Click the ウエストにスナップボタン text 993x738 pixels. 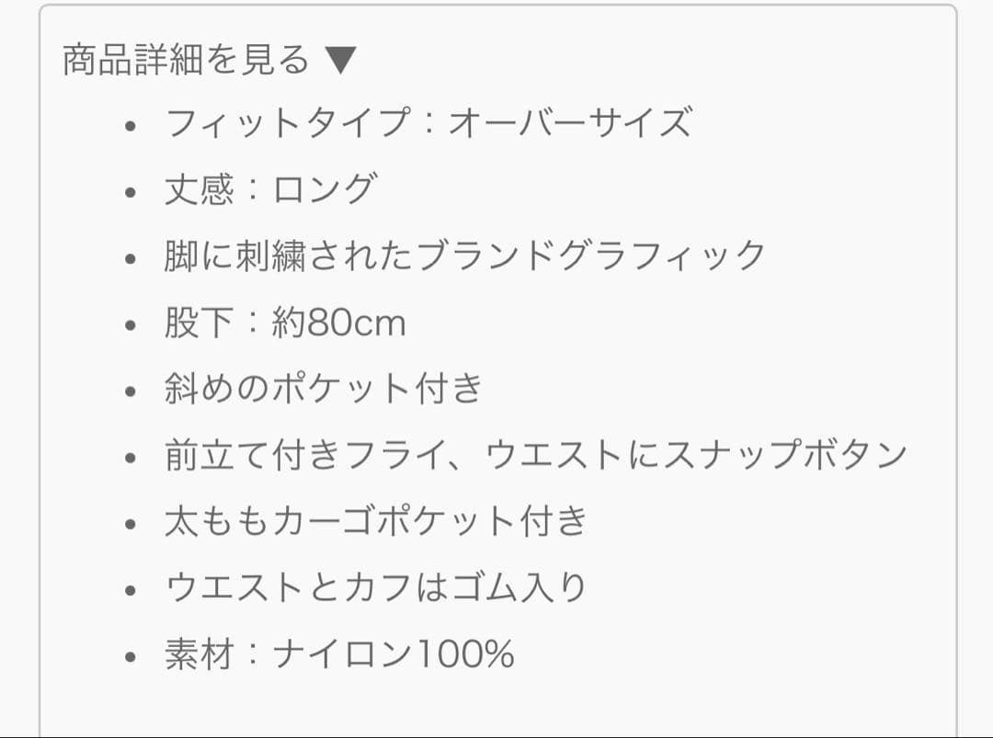tap(696, 456)
